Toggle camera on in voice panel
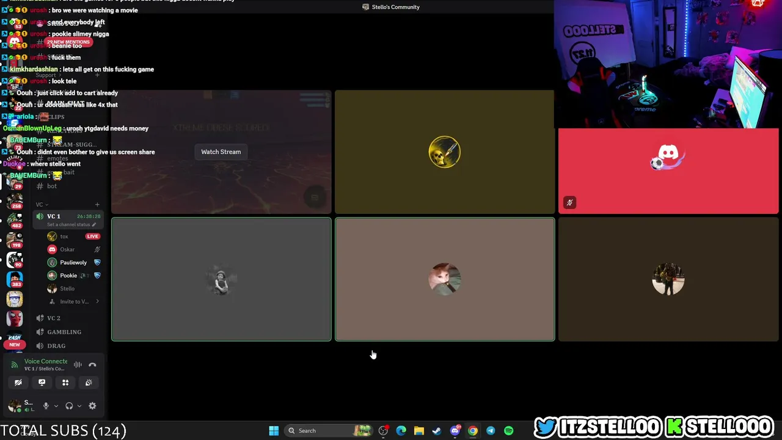The width and height of the screenshot is (782, 440). pos(18,383)
